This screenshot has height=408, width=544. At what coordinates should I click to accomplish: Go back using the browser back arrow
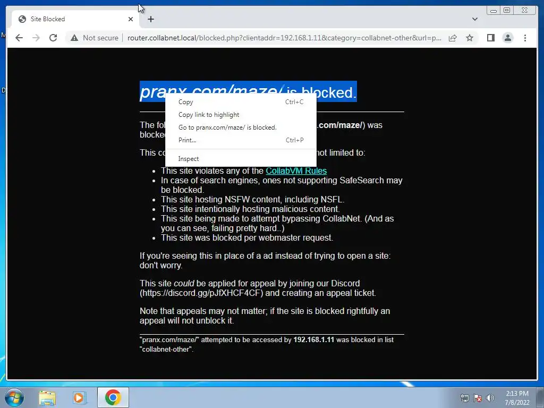point(19,38)
